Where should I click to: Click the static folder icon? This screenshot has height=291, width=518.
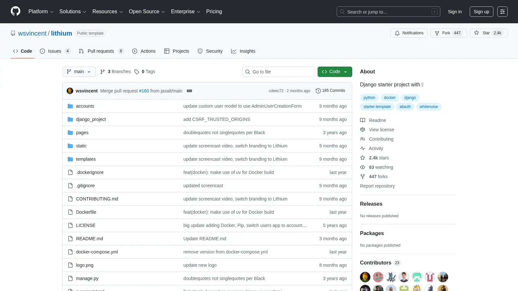70,146
